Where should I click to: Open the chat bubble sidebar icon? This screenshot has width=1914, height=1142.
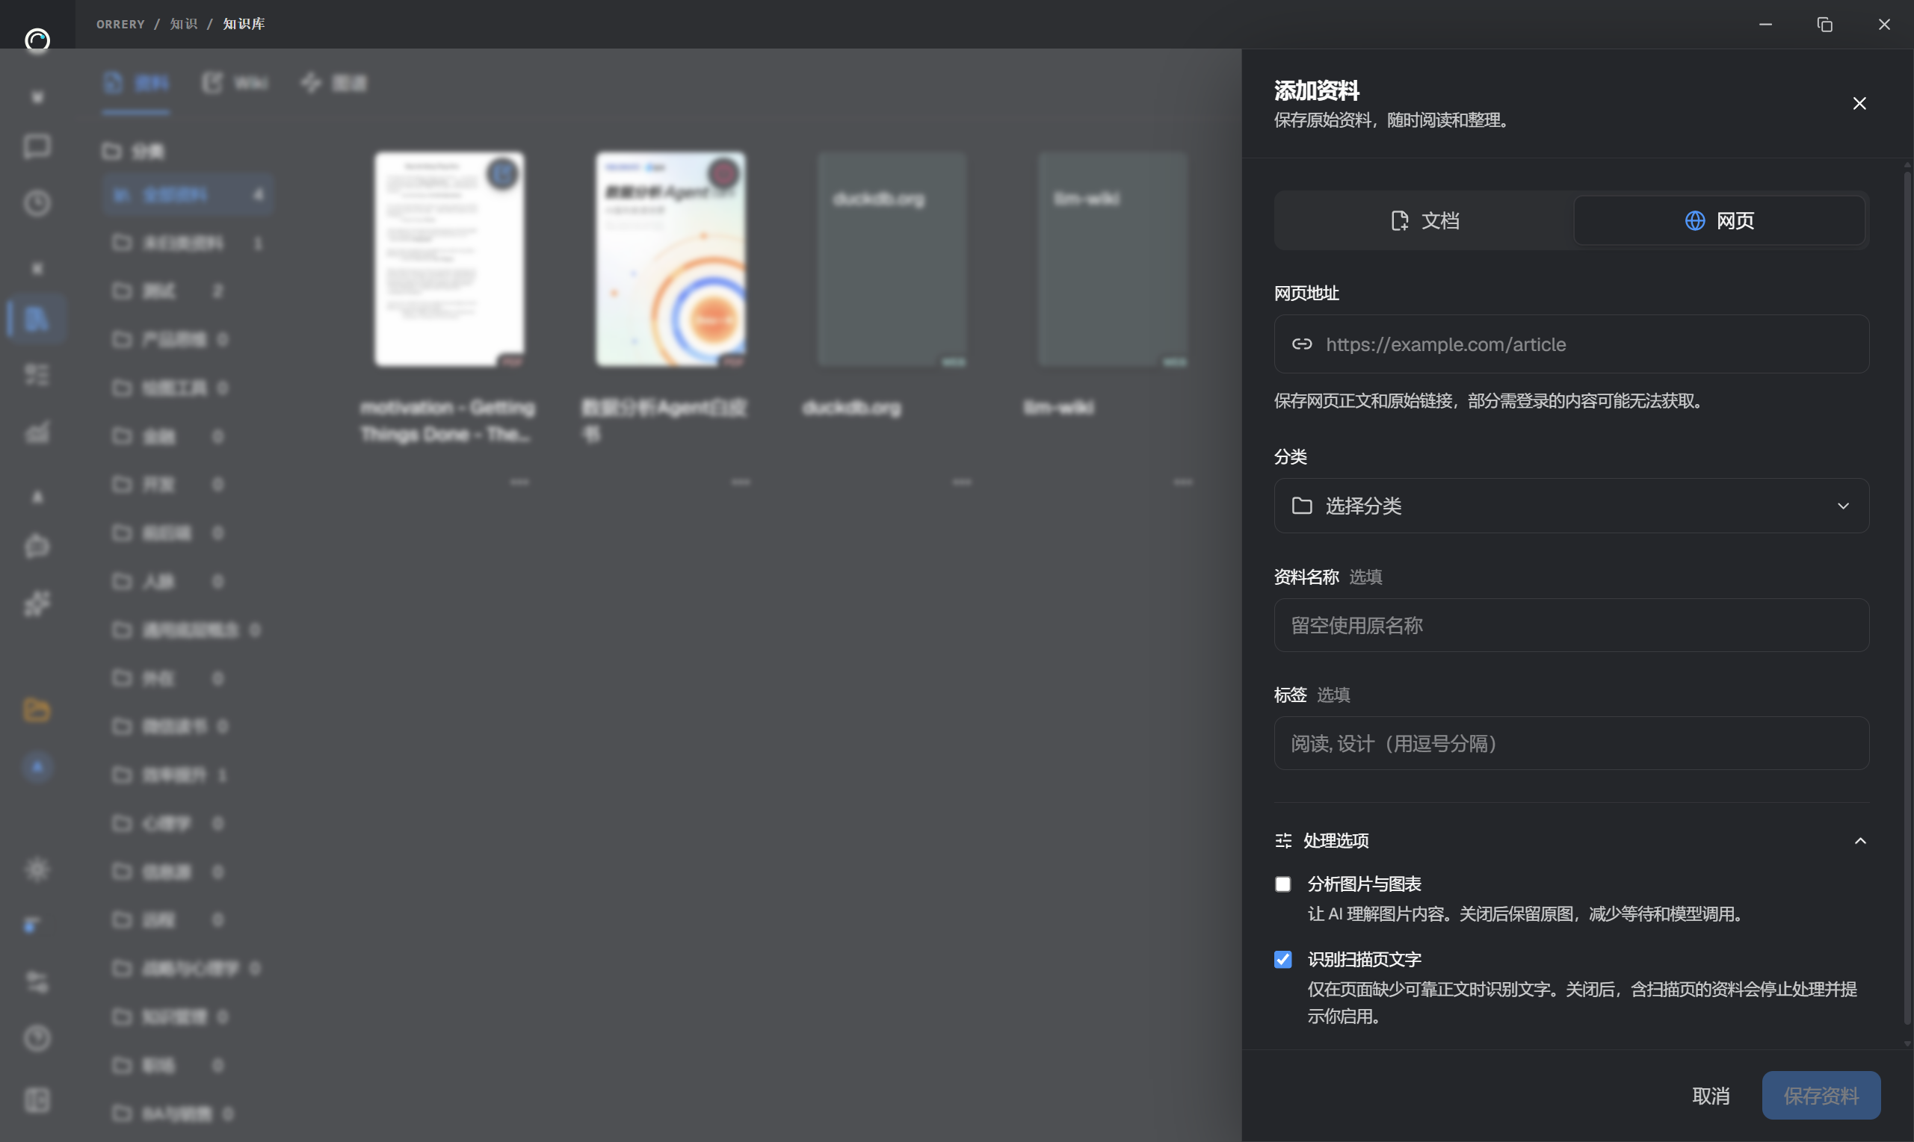point(37,146)
